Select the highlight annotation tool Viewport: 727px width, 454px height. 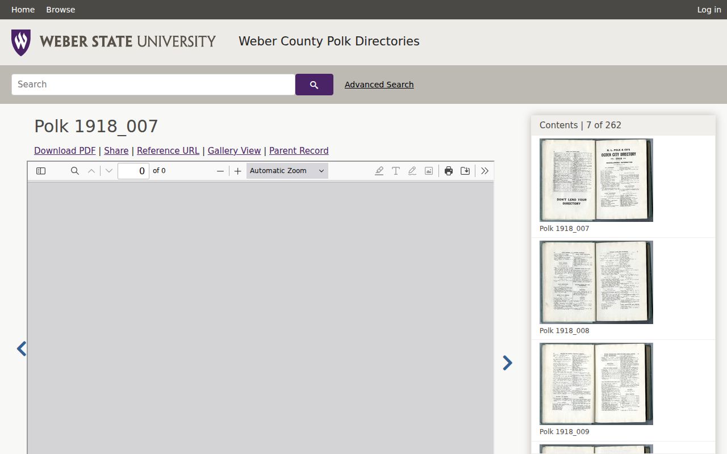379,171
